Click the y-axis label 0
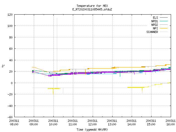 pyautogui.click(x=12, y=83)
